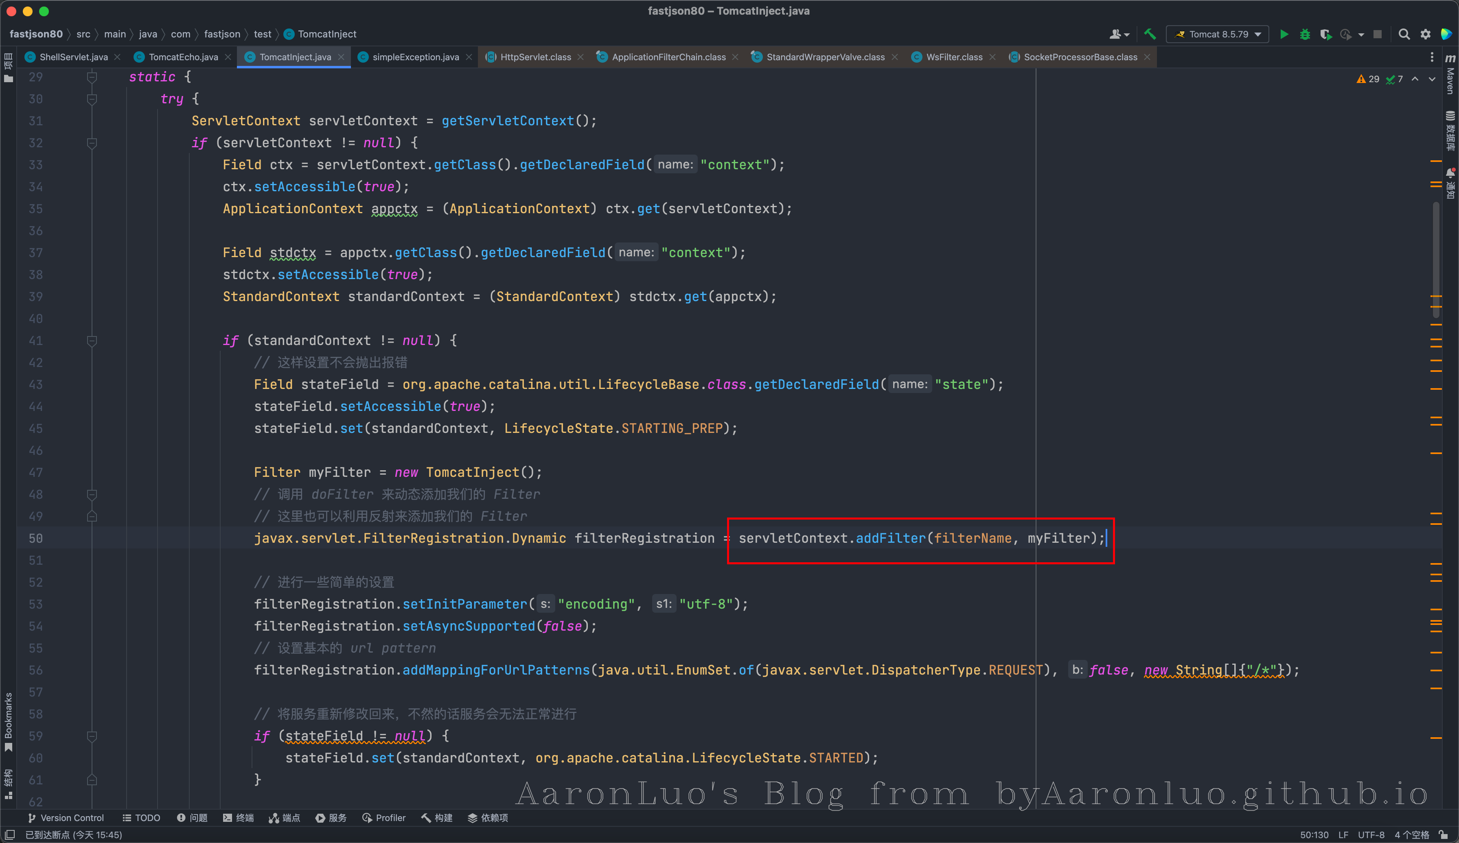Change file encoding UTF-8 in status bar
This screenshot has height=843, width=1459.
point(1371,834)
